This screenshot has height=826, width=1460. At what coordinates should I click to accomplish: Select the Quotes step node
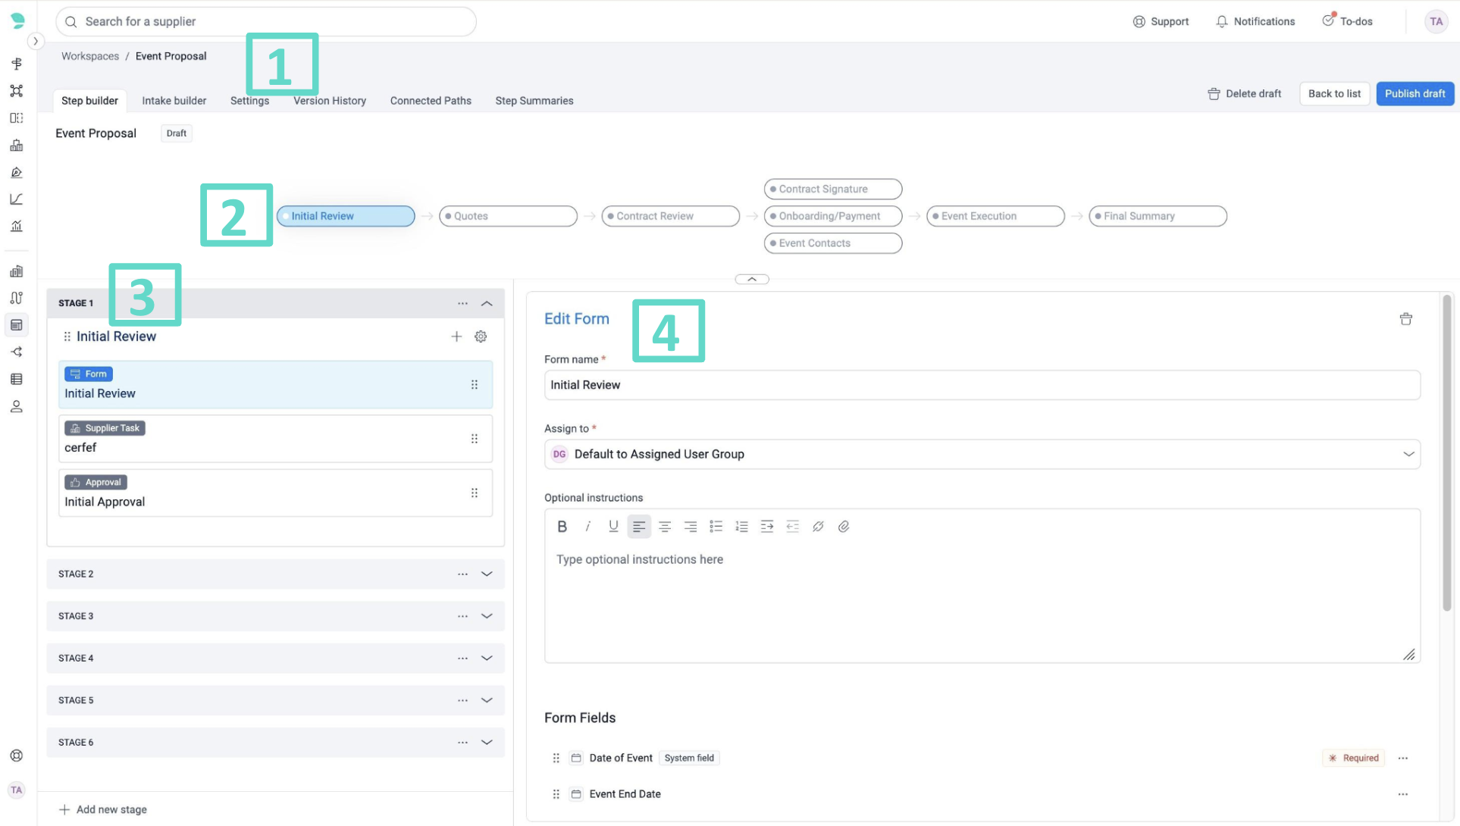tap(508, 216)
